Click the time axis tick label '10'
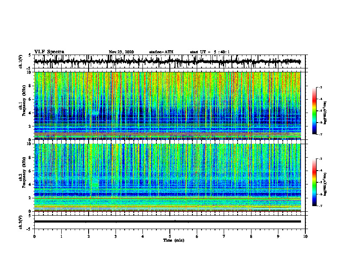The image size is (344, 265). [305, 236]
